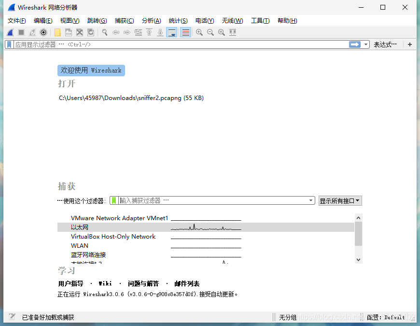
Task: Select the 蓝牙网络连接 interface
Action: [x=206, y=255]
